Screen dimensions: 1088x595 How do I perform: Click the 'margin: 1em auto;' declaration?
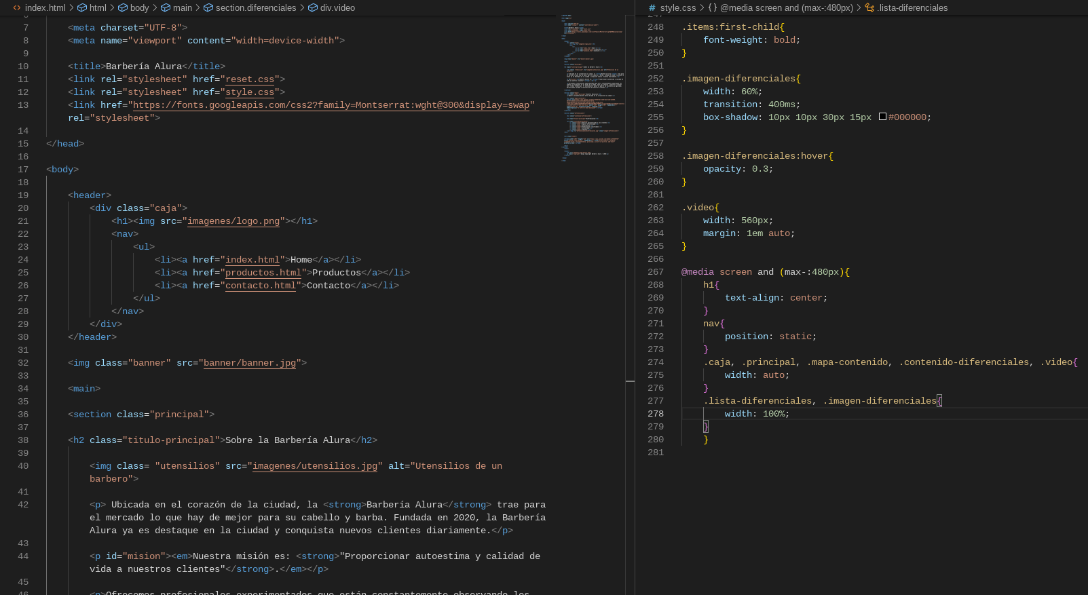(x=749, y=233)
